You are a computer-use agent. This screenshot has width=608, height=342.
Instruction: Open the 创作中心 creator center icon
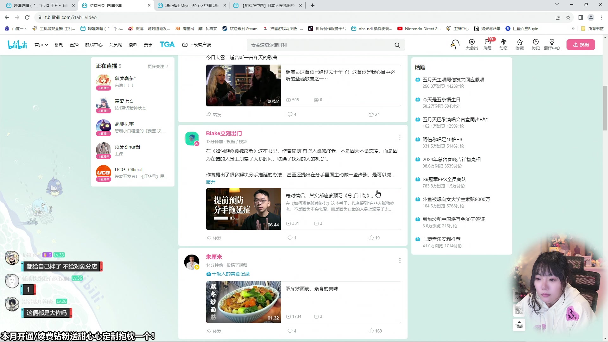tap(552, 44)
